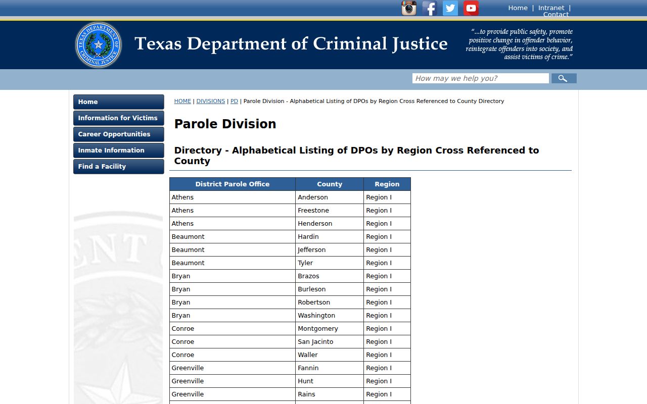The image size is (647, 404).
Task: Focus the 'How may we help you?' search box
Action: point(480,78)
